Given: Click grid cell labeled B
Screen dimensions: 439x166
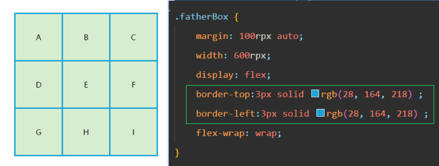Looking at the screenshot, I should click(x=86, y=37).
